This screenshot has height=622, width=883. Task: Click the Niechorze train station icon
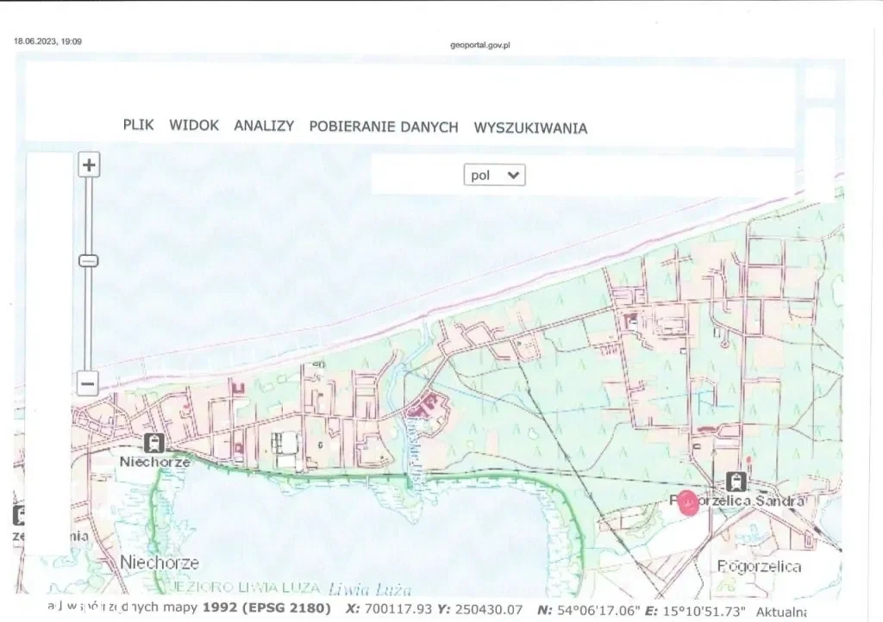[155, 444]
